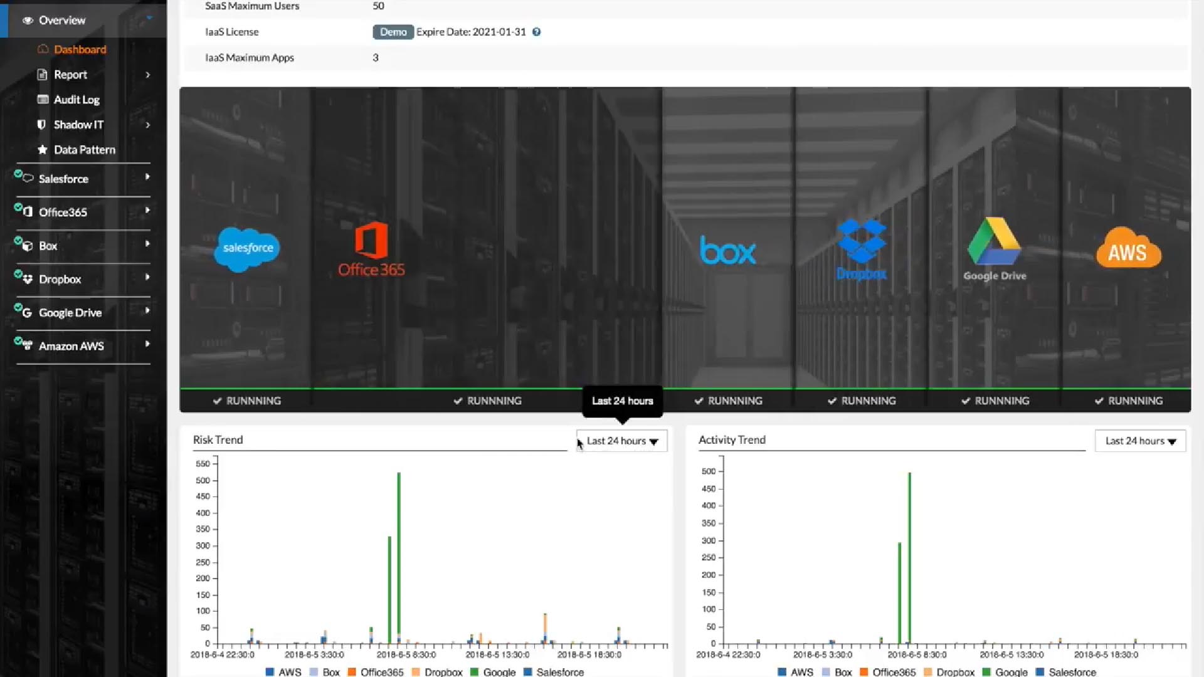Open Shadow IT menu item
Viewport: 1204px width, 677px height.
pos(78,125)
